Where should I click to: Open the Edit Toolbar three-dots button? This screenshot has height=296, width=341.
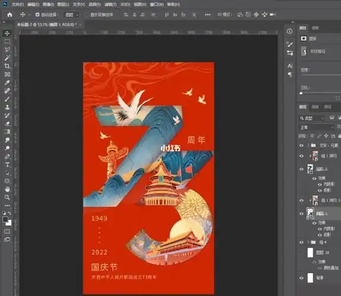tap(7, 205)
